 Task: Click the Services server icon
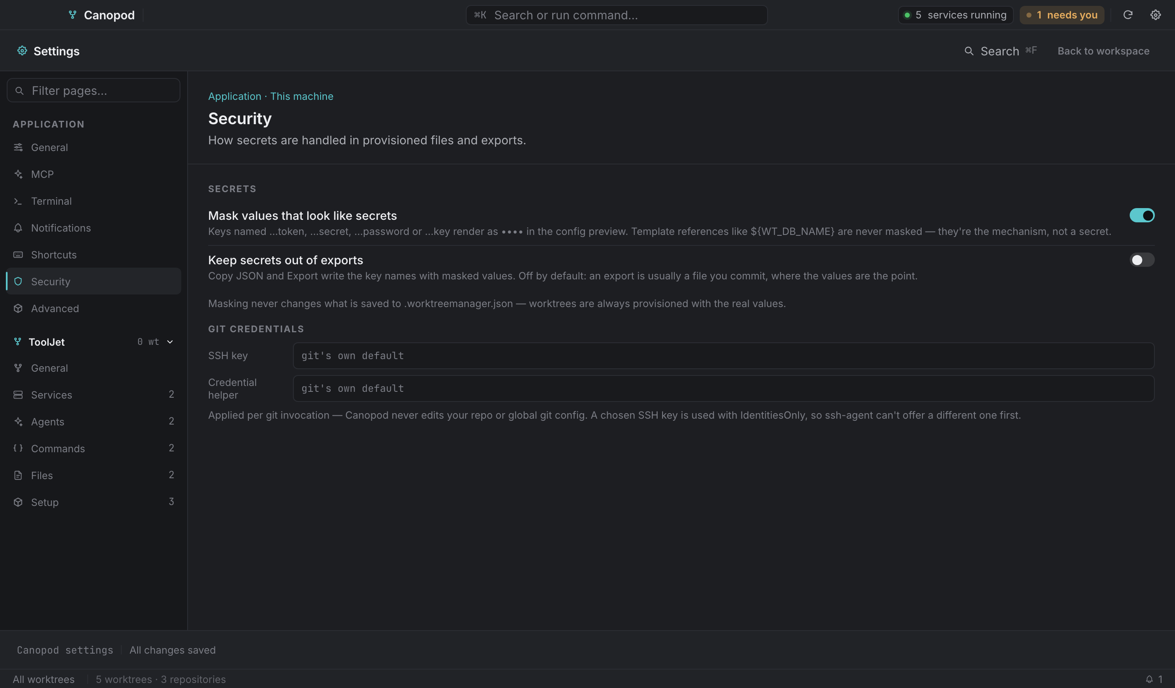click(x=18, y=395)
